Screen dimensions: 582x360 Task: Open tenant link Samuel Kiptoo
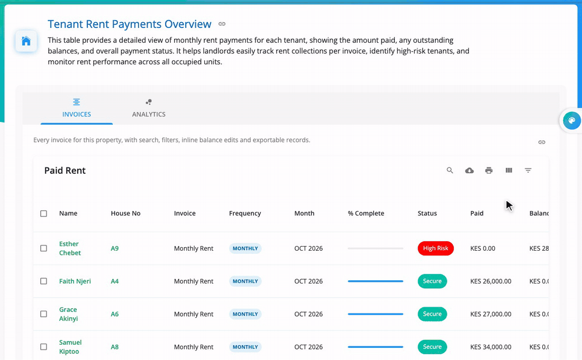(70, 347)
